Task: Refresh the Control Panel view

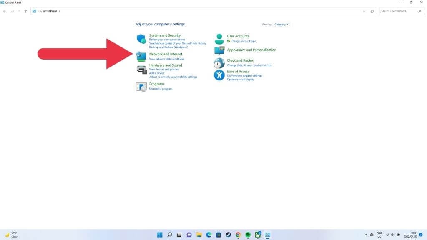Action: click(x=372, y=11)
